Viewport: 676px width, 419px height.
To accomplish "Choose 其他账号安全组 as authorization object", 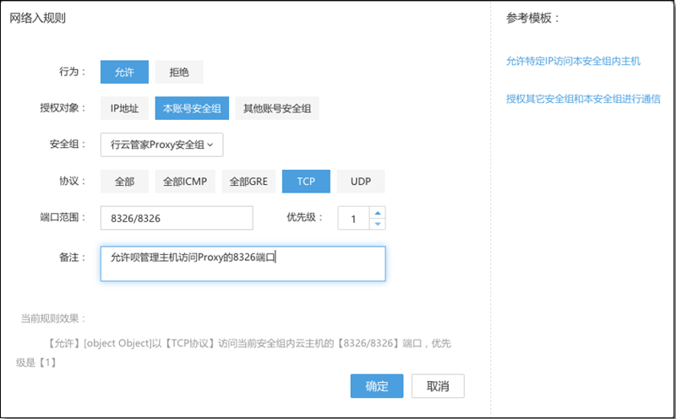I will tap(277, 108).
